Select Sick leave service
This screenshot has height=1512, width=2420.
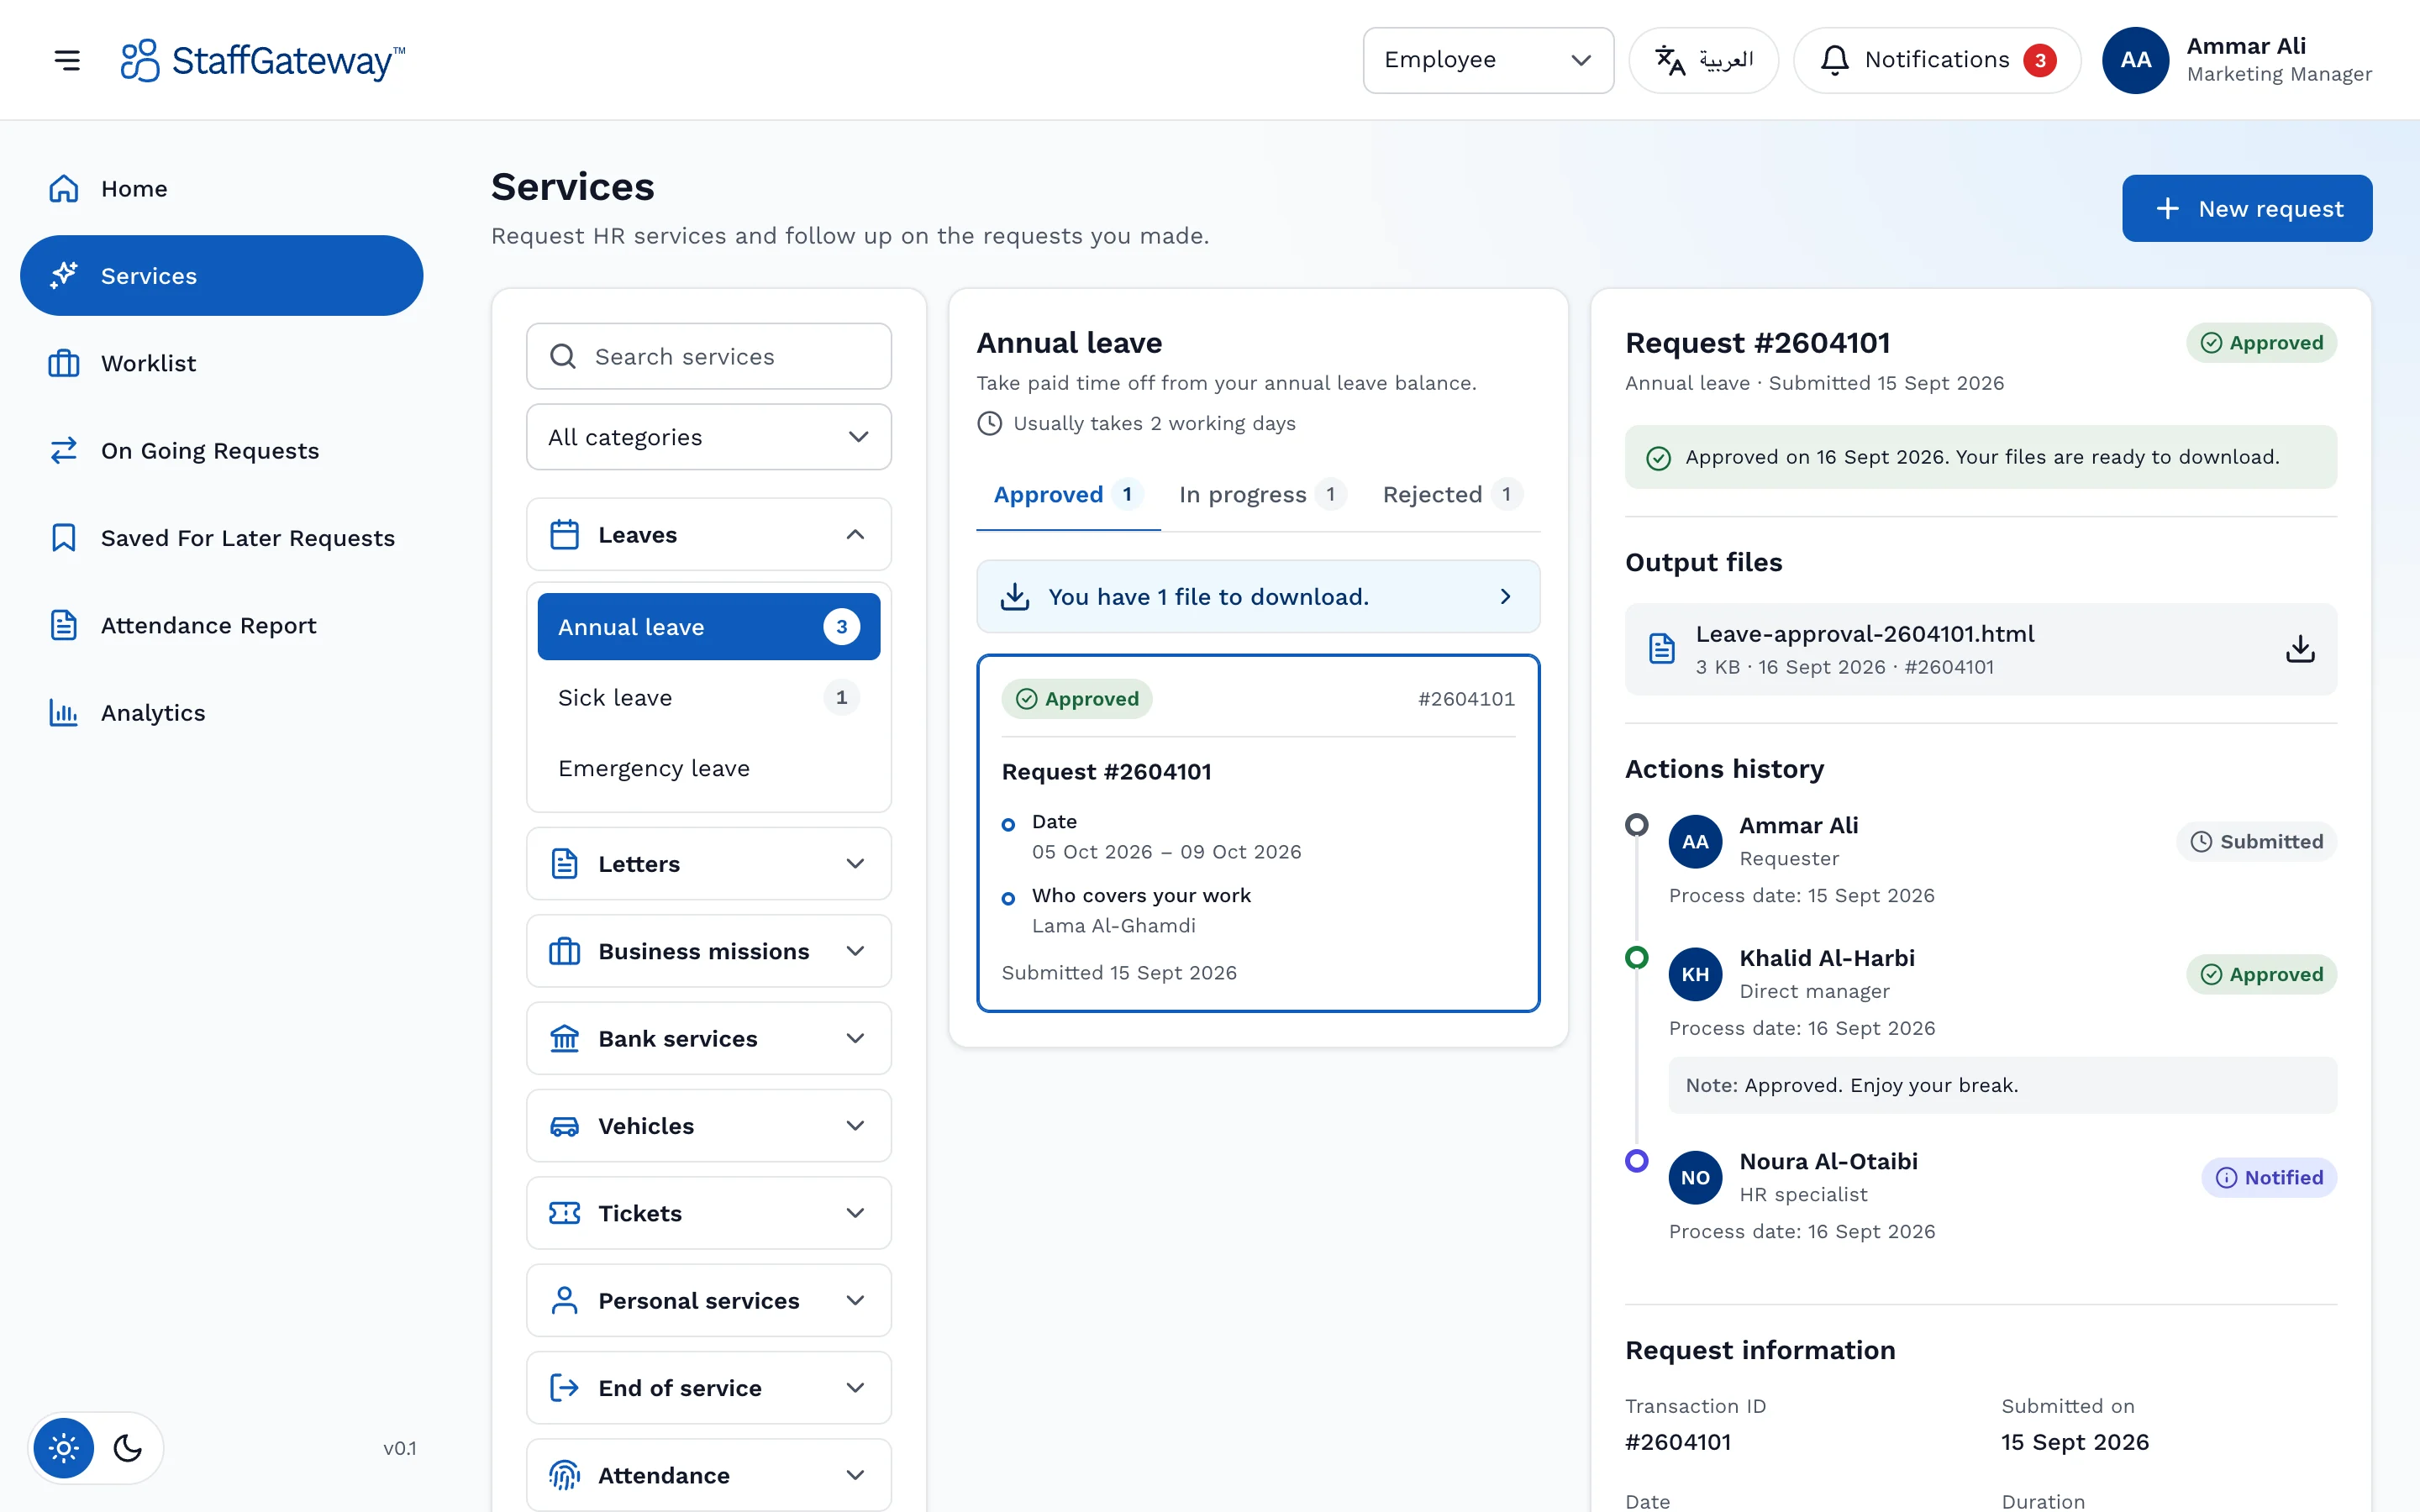point(708,697)
